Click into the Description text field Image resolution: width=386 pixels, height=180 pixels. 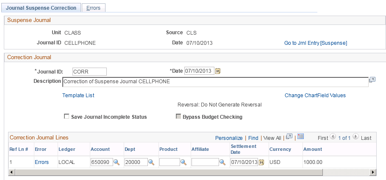point(215,82)
